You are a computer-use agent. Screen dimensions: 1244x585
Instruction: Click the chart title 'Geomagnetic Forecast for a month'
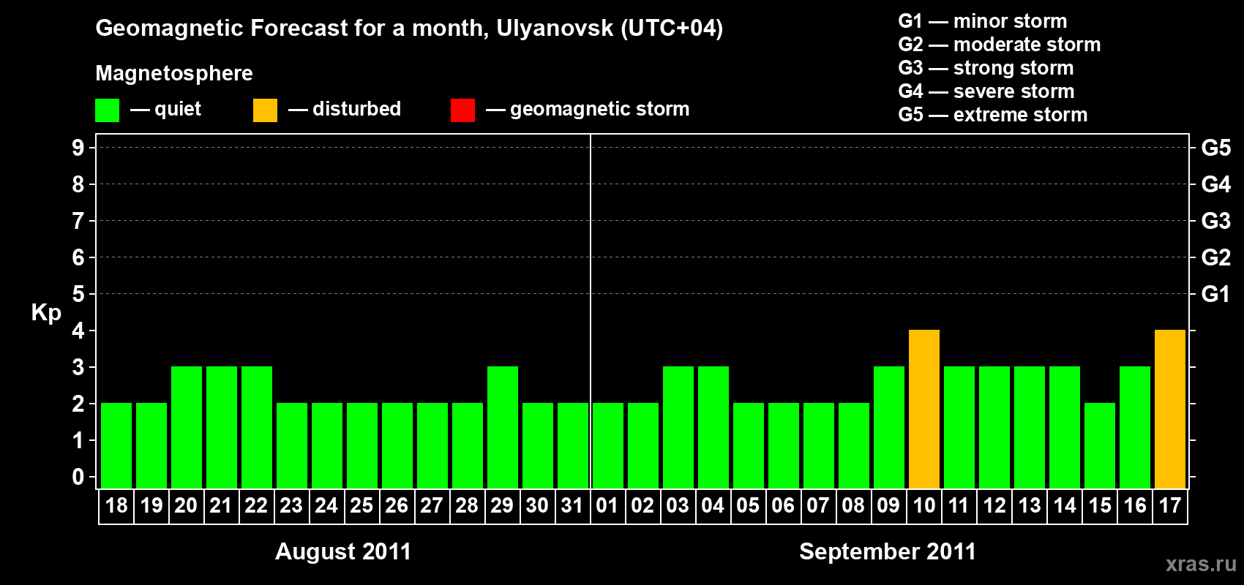click(x=293, y=29)
